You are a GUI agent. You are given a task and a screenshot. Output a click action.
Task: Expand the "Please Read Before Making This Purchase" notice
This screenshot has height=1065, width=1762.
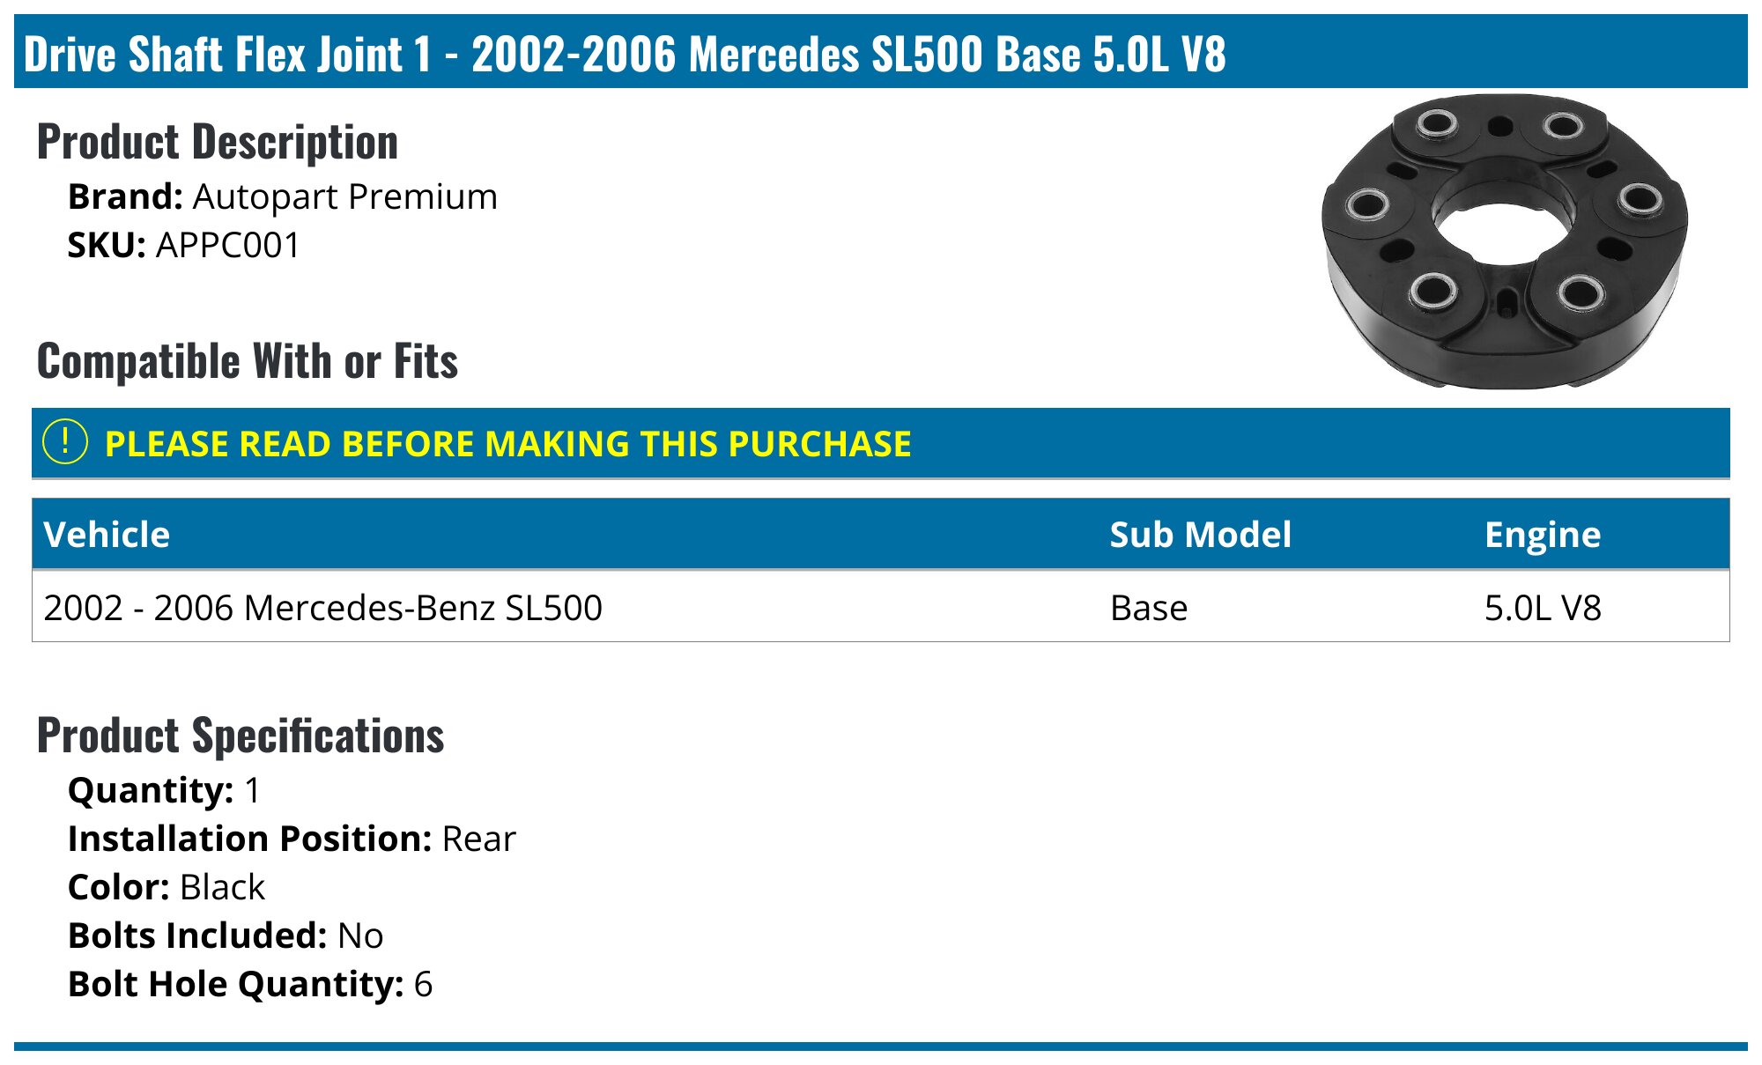[x=507, y=444]
